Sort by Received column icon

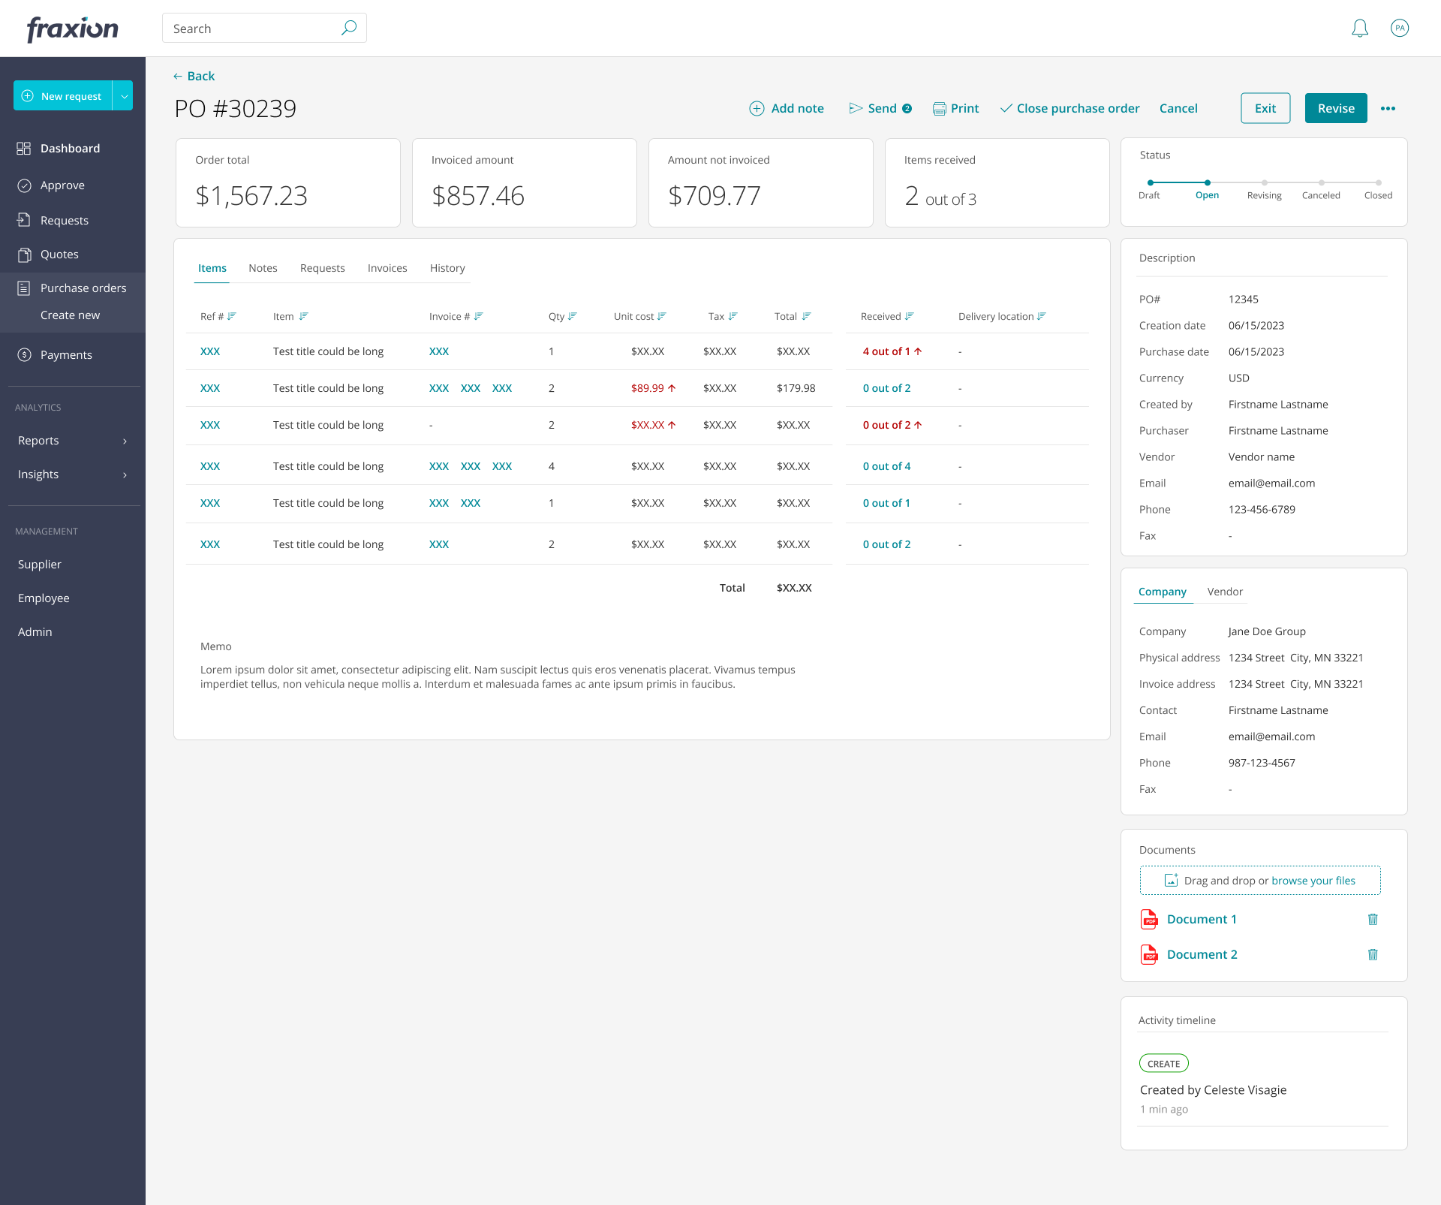point(909,316)
